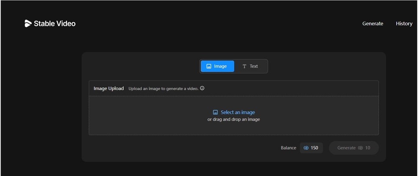
Task: Click the Balance label
Action: coord(288,148)
